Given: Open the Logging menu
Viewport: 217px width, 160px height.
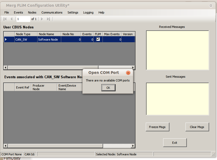Looking at the screenshot, I should click(88, 12).
